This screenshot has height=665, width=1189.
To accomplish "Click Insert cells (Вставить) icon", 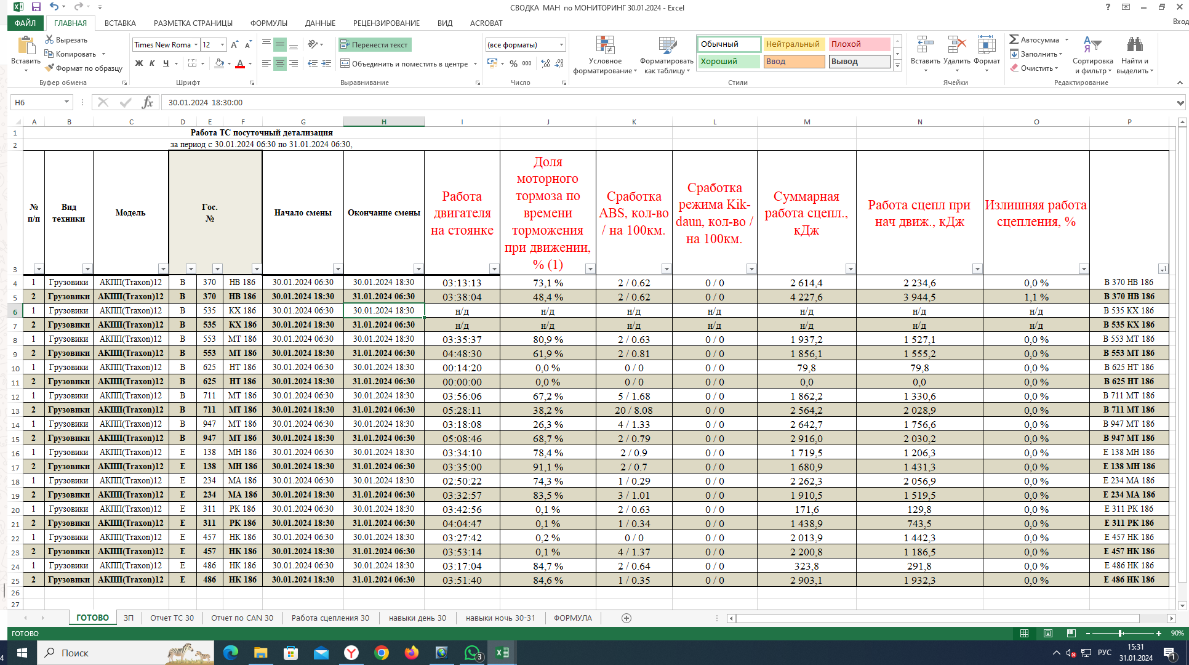I will [x=925, y=45].
